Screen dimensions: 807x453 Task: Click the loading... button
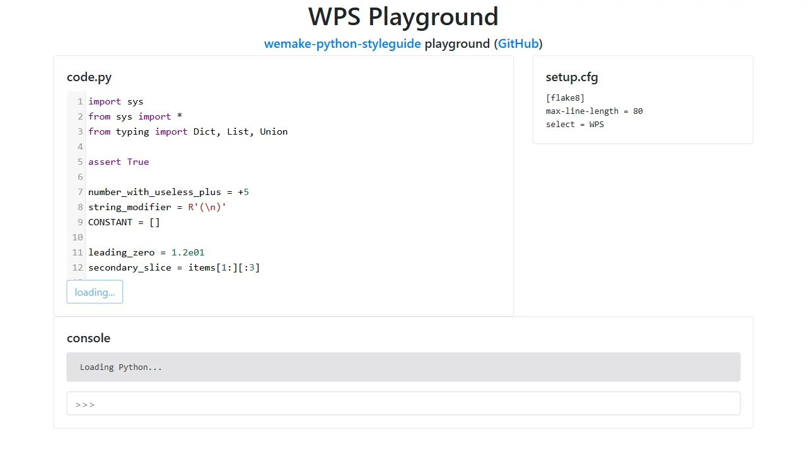[95, 292]
